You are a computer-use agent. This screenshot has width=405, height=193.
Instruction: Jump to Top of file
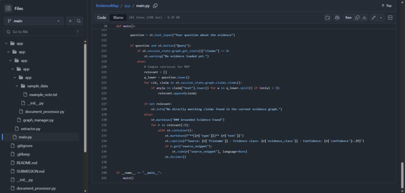tap(386, 6)
